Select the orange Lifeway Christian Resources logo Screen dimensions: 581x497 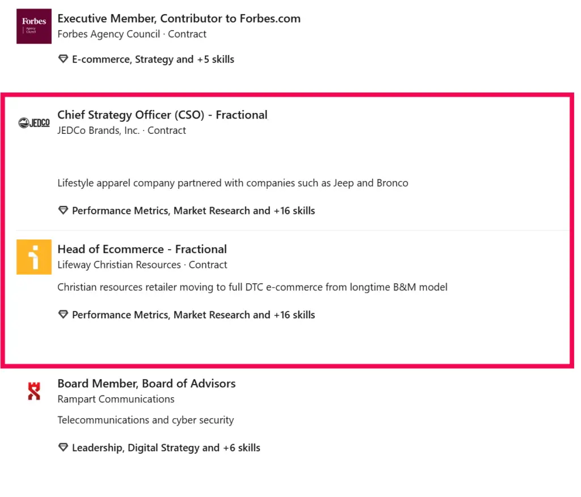pos(33,257)
